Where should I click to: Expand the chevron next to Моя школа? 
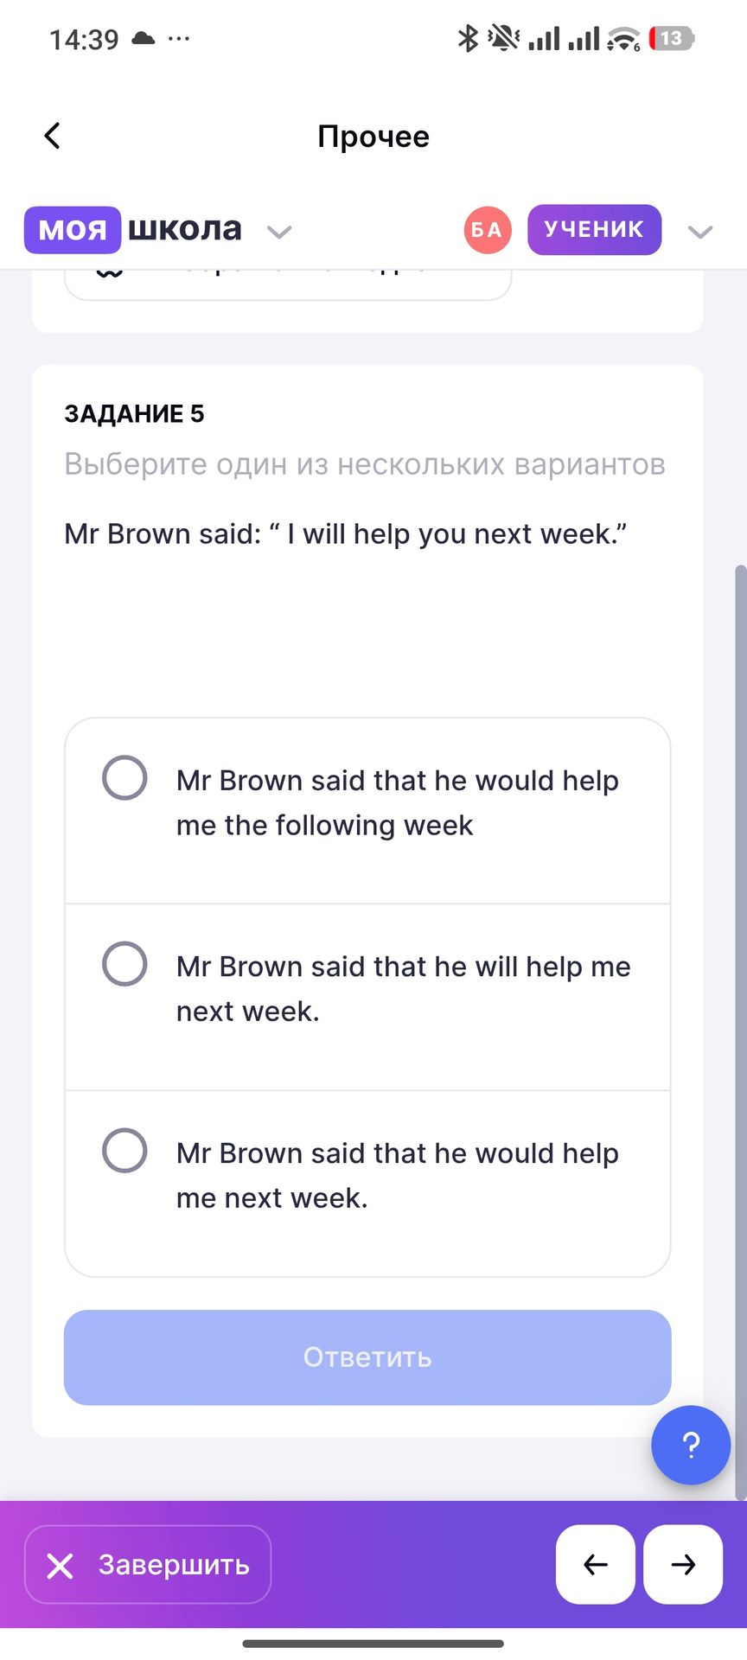(x=279, y=232)
